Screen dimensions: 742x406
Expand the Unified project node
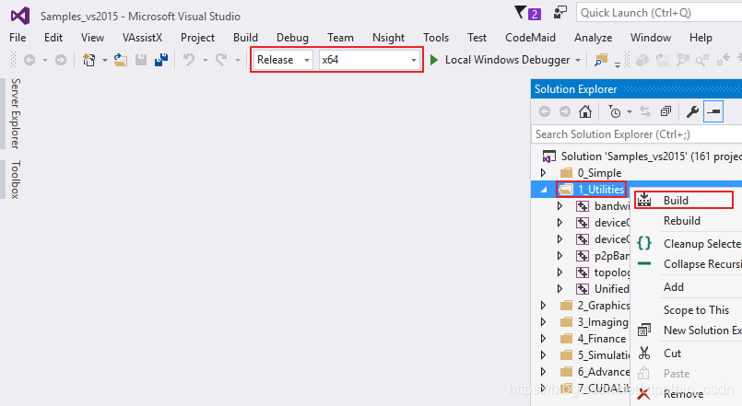[559, 289]
